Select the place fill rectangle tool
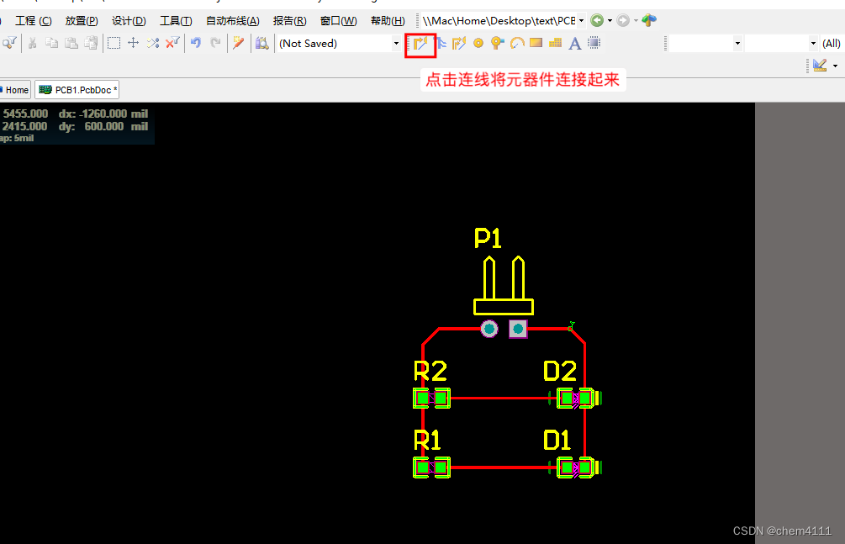 click(x=536, y=43)
